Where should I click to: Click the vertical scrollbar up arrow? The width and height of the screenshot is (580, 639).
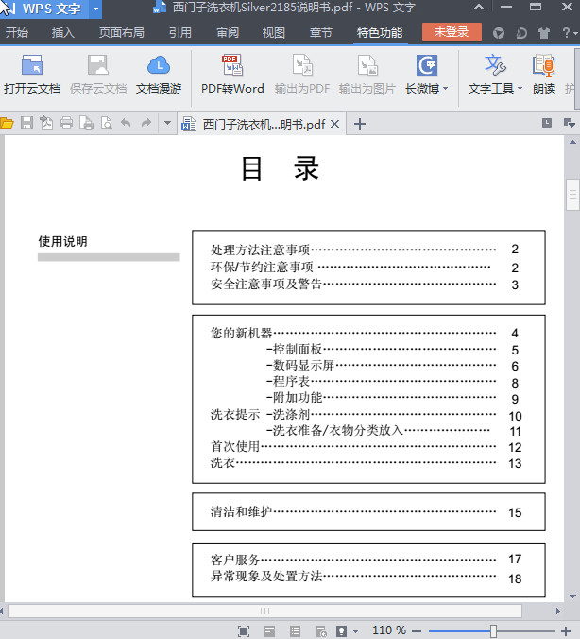pyautogui.click(x=572, y=142)
